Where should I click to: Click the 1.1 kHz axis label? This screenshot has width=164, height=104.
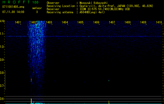(2, 34)
